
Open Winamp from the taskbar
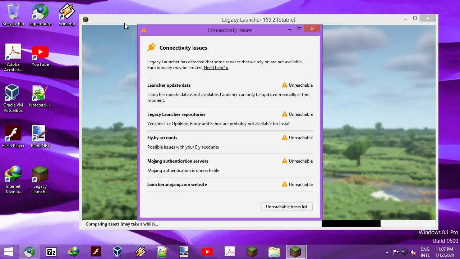point(140,251)
